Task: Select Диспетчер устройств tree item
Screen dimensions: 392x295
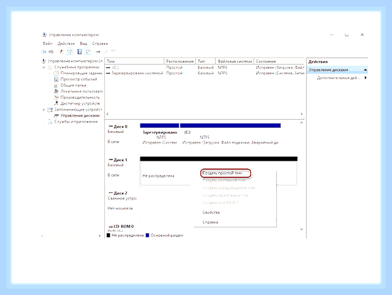Action: click(x=80, y=103)
